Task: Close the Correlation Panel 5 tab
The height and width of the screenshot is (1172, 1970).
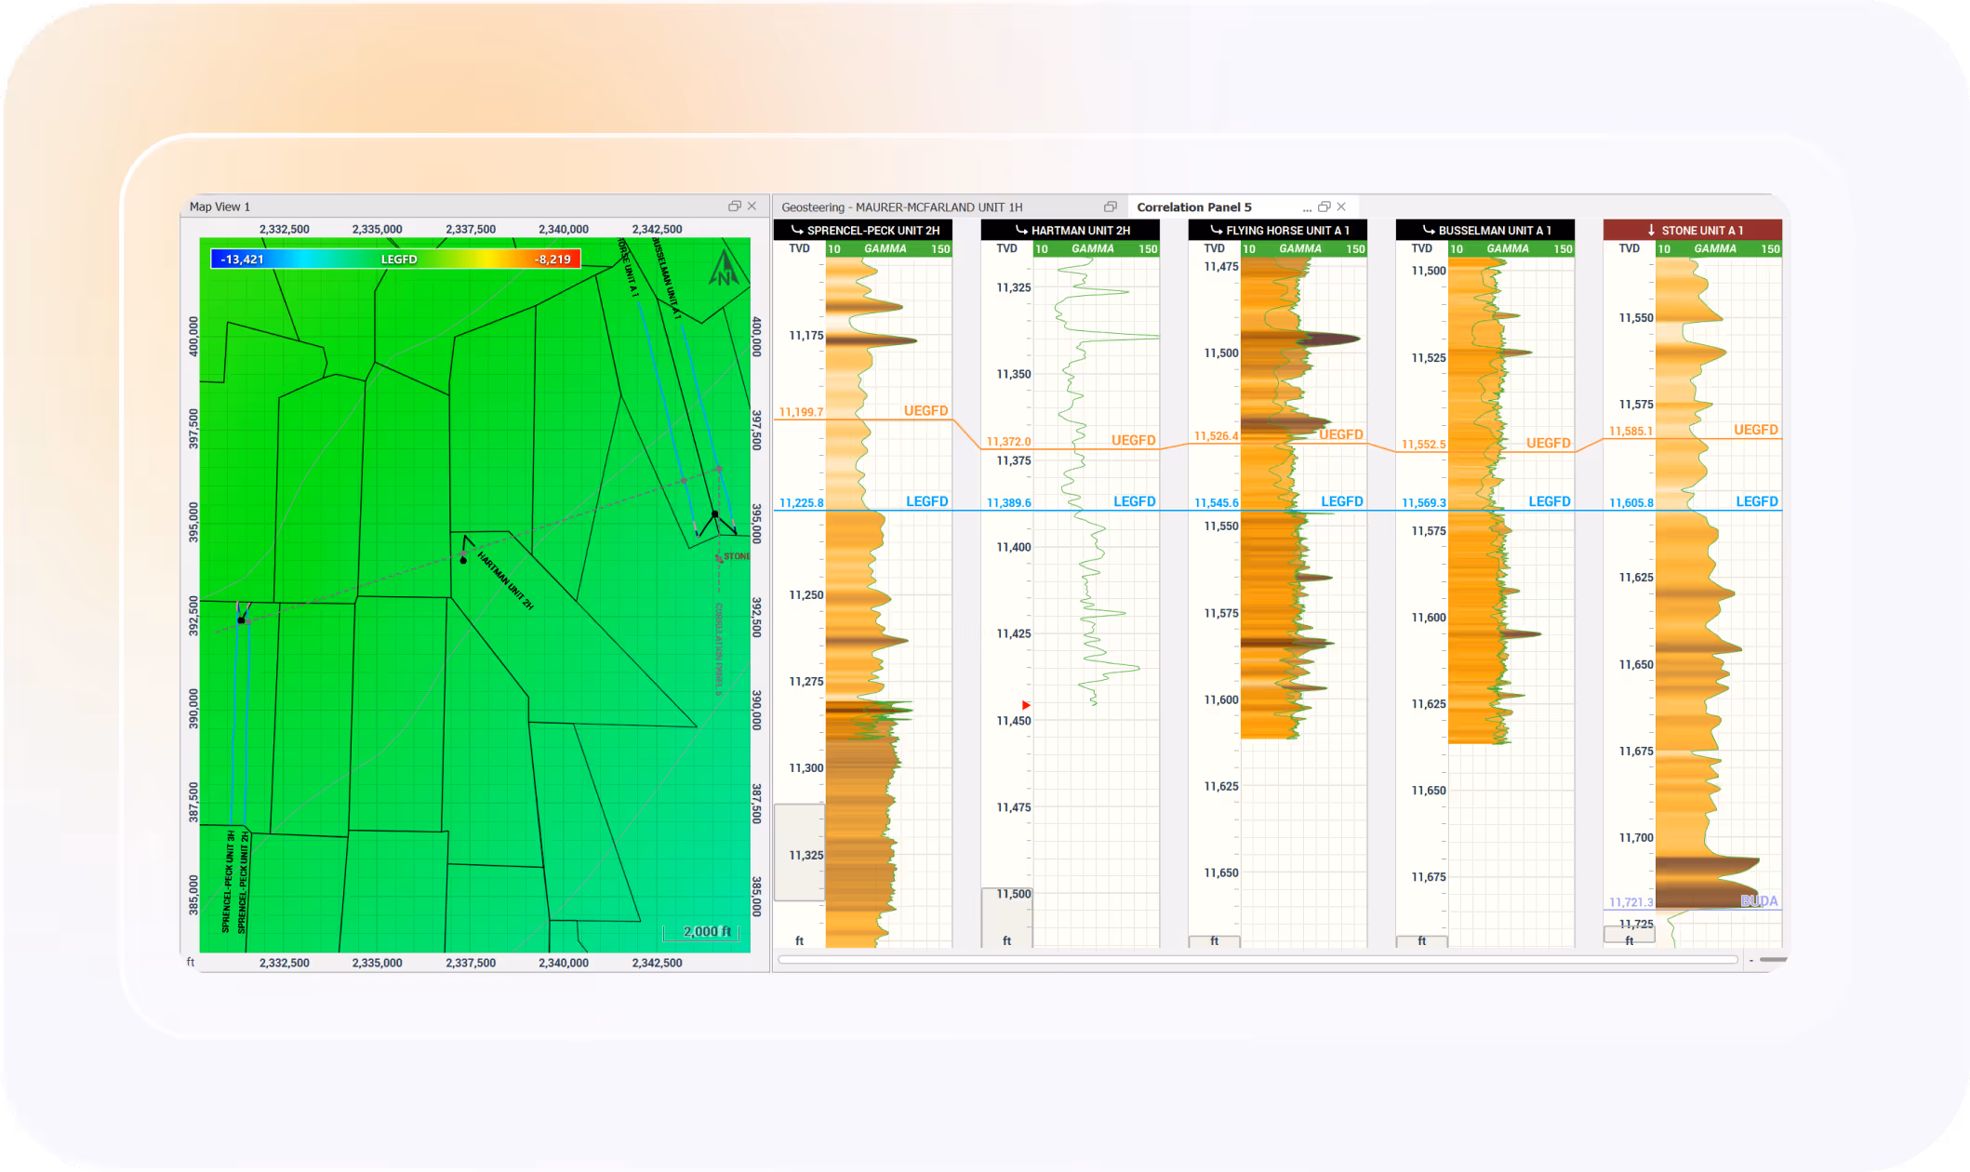Action: pos(1341,206)
